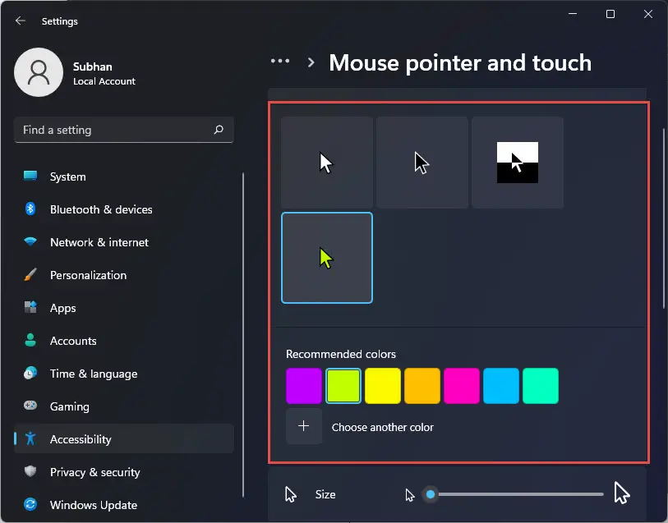Click the Accessibility figure icon
The width and height of the screenshot is (668, 523).
[x=30, y=438]
